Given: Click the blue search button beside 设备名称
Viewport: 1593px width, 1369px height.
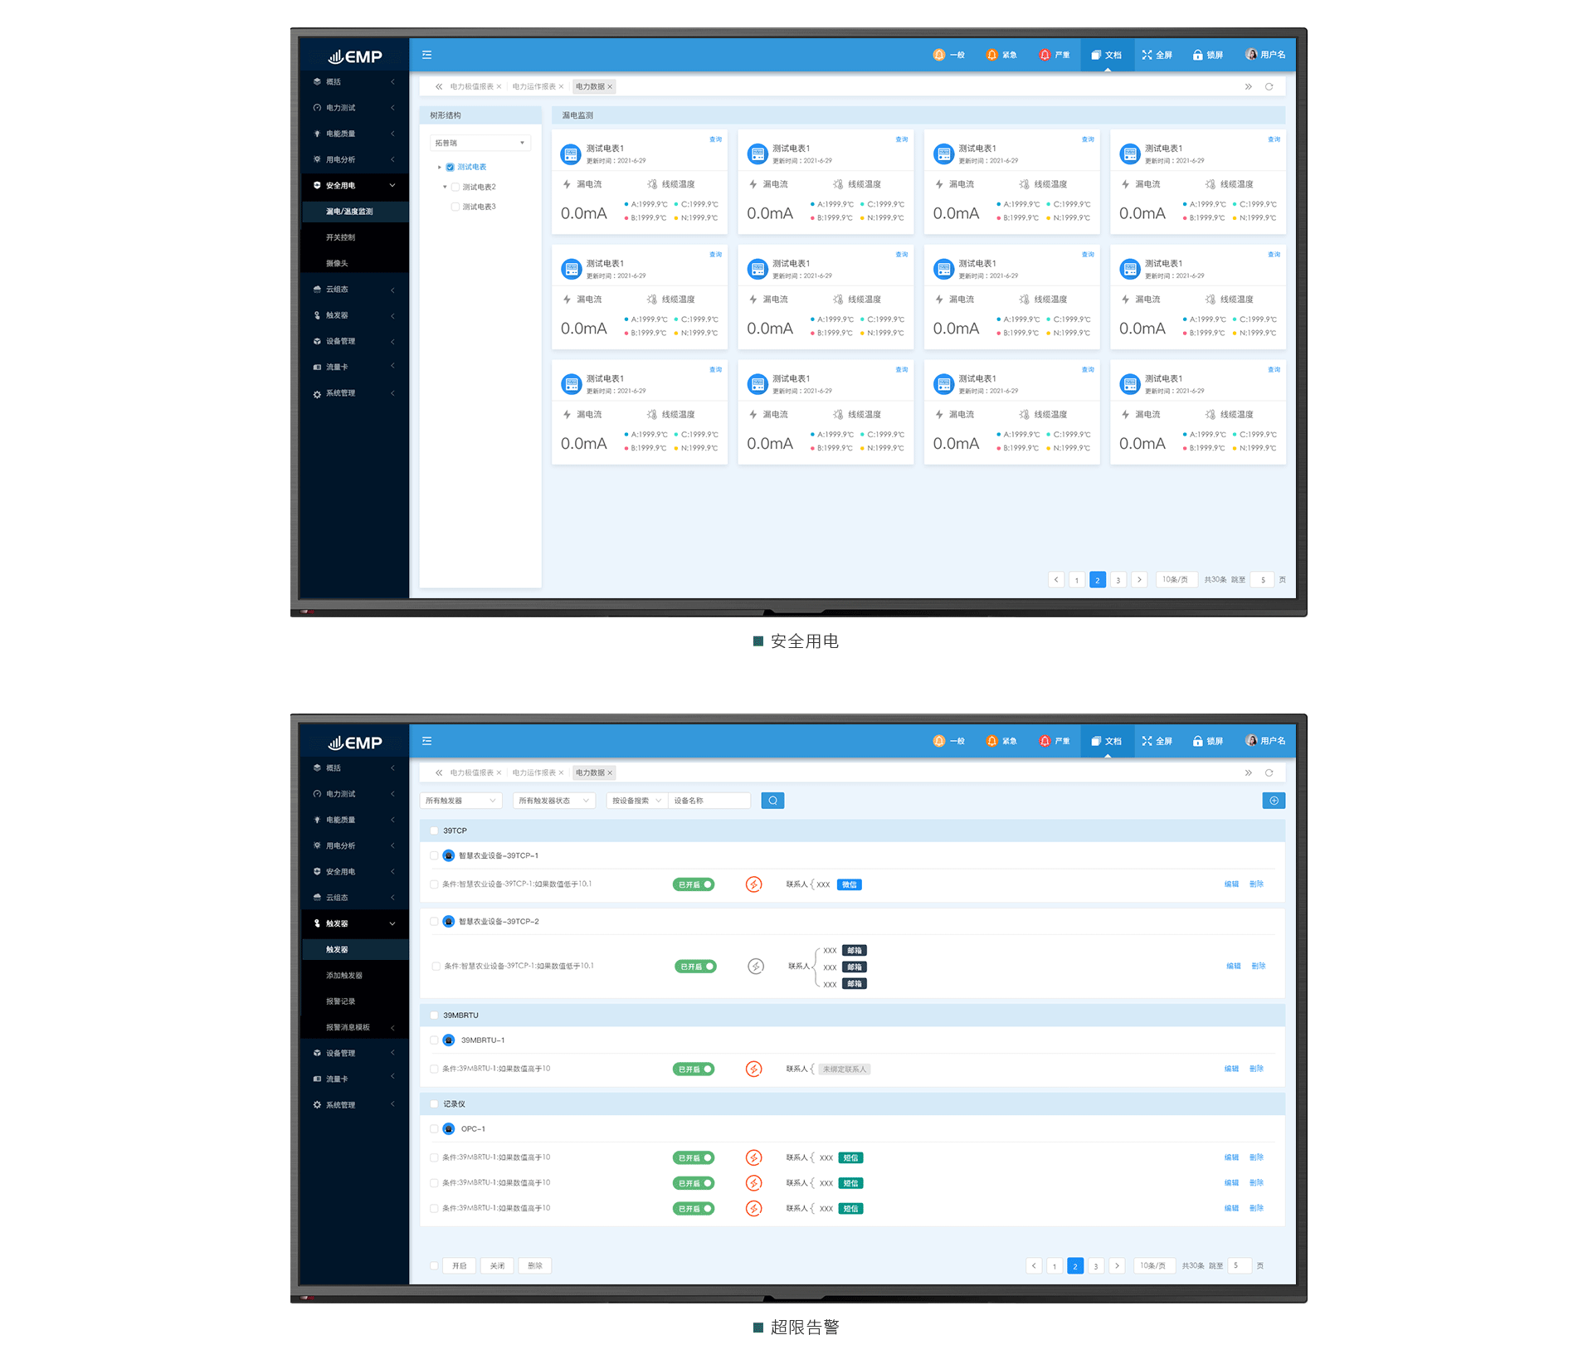Looking at the screenshot, I should click(x=772, y=801).
